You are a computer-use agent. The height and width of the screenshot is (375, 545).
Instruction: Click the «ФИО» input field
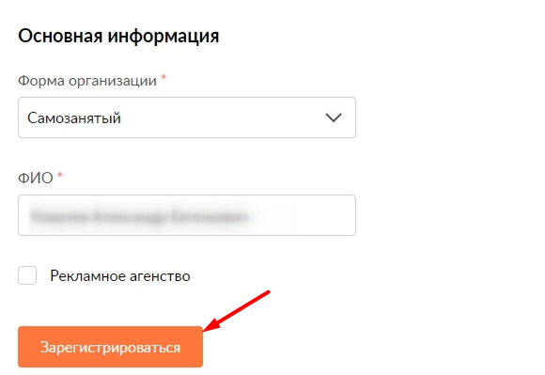tap(187, 215)
